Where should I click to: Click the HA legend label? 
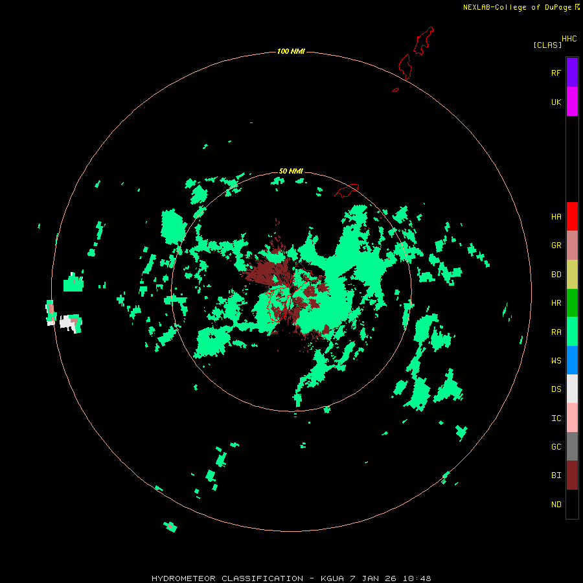(x=556, y=216)
